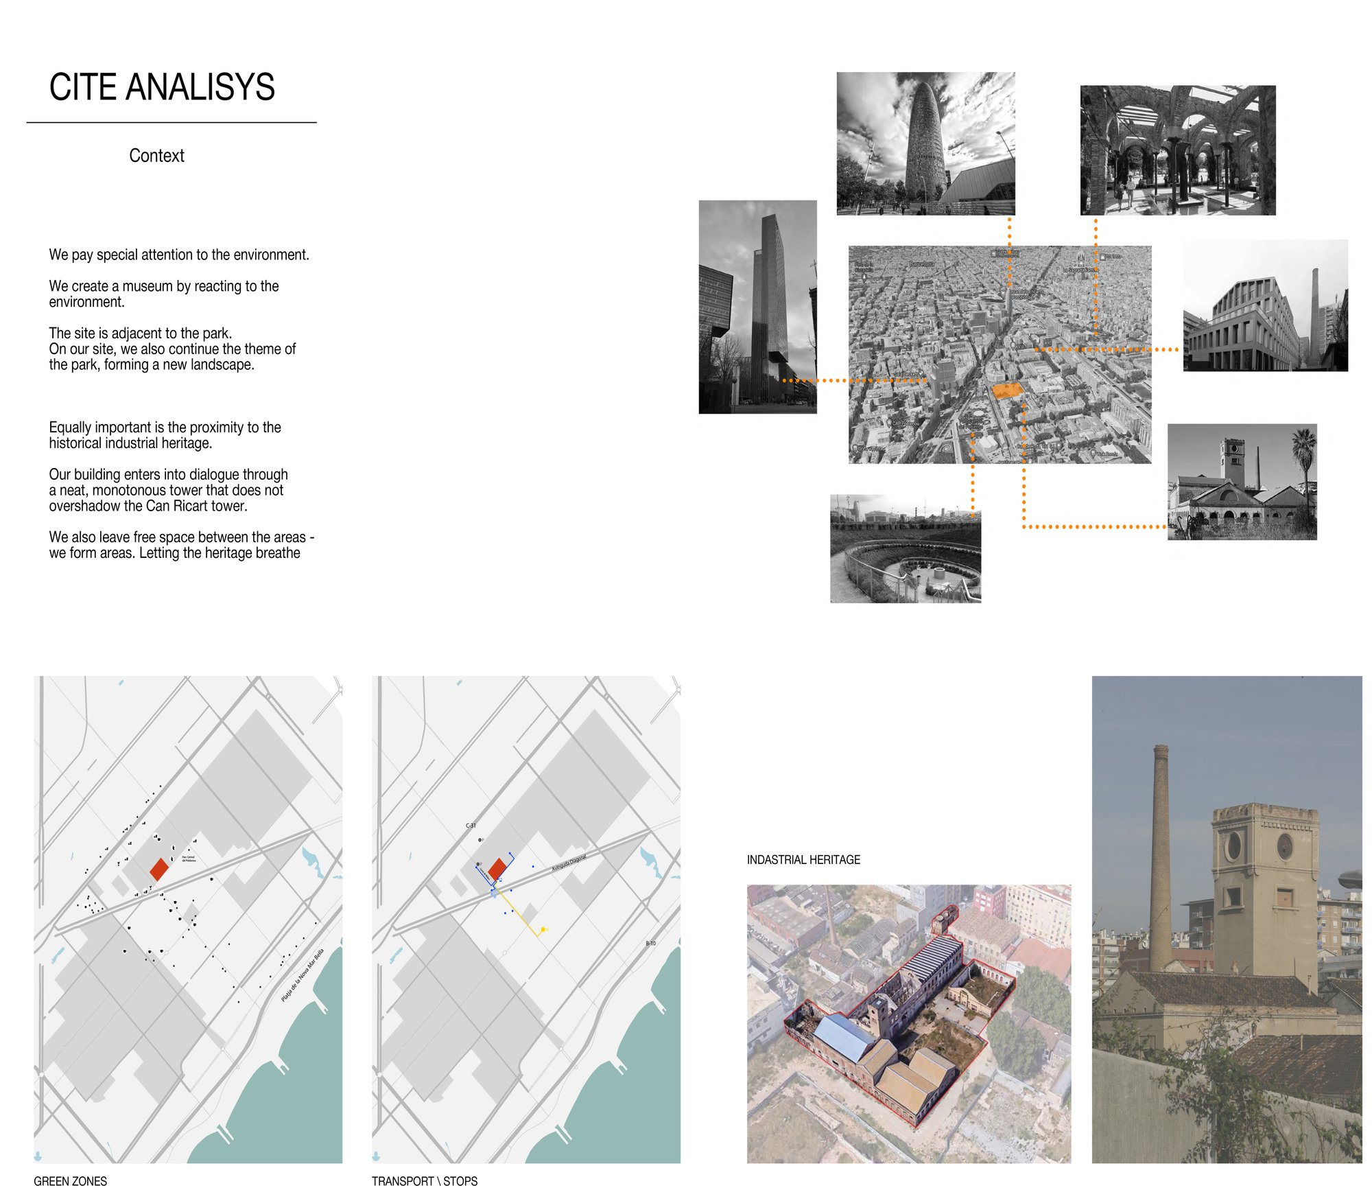The height and width of the screenshot is (1190, 1372).
Task: Open the bullet-shaped glass tower photo
Action: coord(925,143)
